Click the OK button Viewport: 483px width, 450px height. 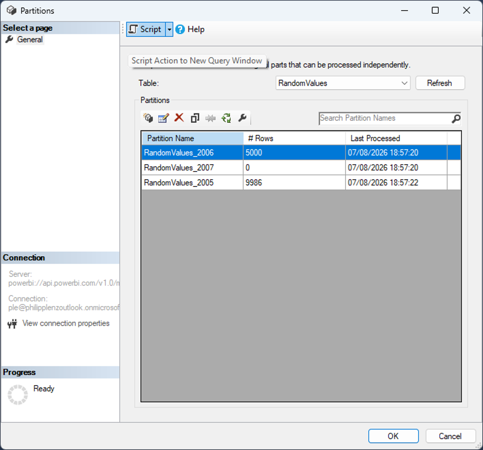pyautogui.click(x=394, y=436)
